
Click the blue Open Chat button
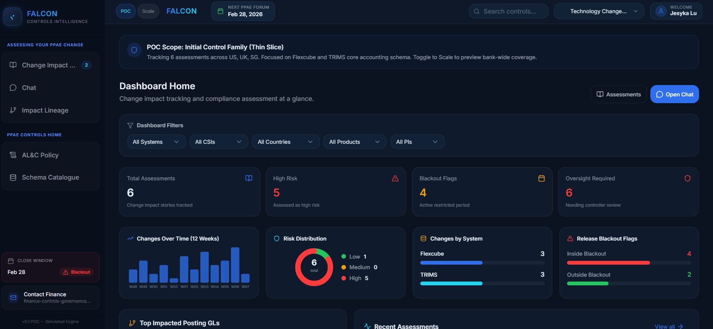[675, 94]
